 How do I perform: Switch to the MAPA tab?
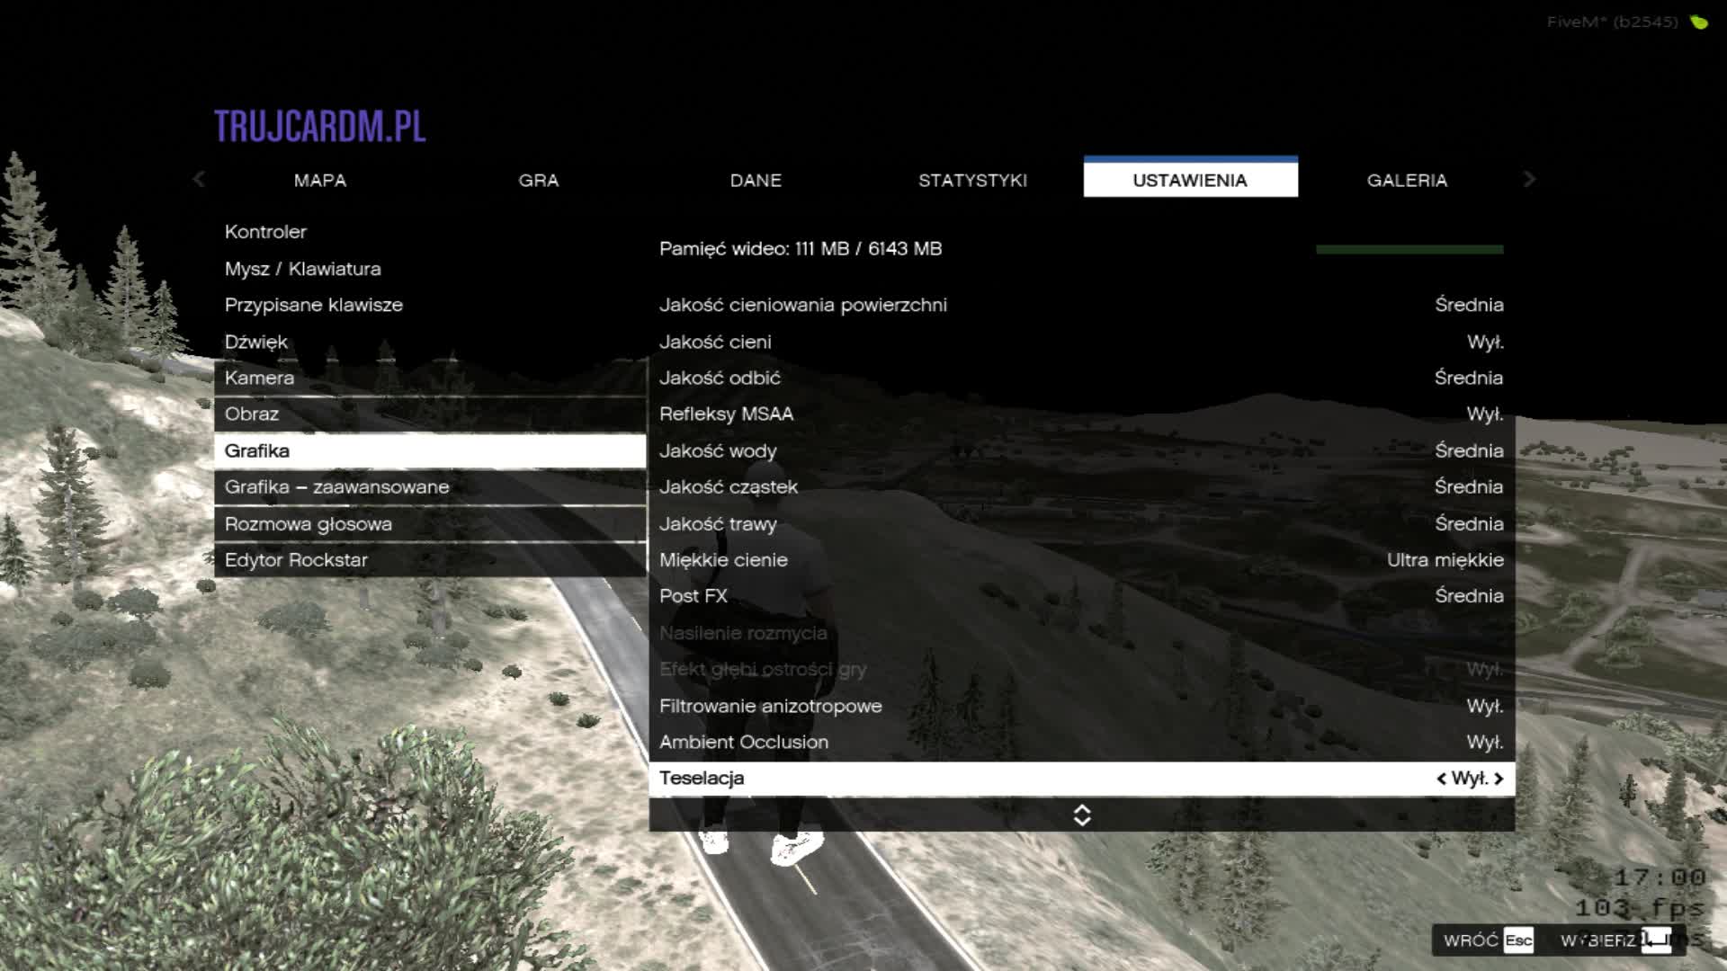tap(319, 181)
